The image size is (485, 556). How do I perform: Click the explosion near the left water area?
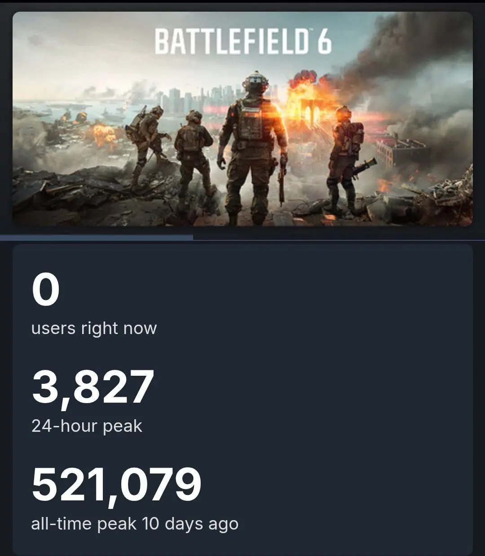[104, 135]
